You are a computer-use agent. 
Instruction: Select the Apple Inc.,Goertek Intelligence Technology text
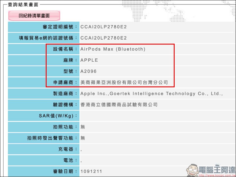click(x=152, y=94)
